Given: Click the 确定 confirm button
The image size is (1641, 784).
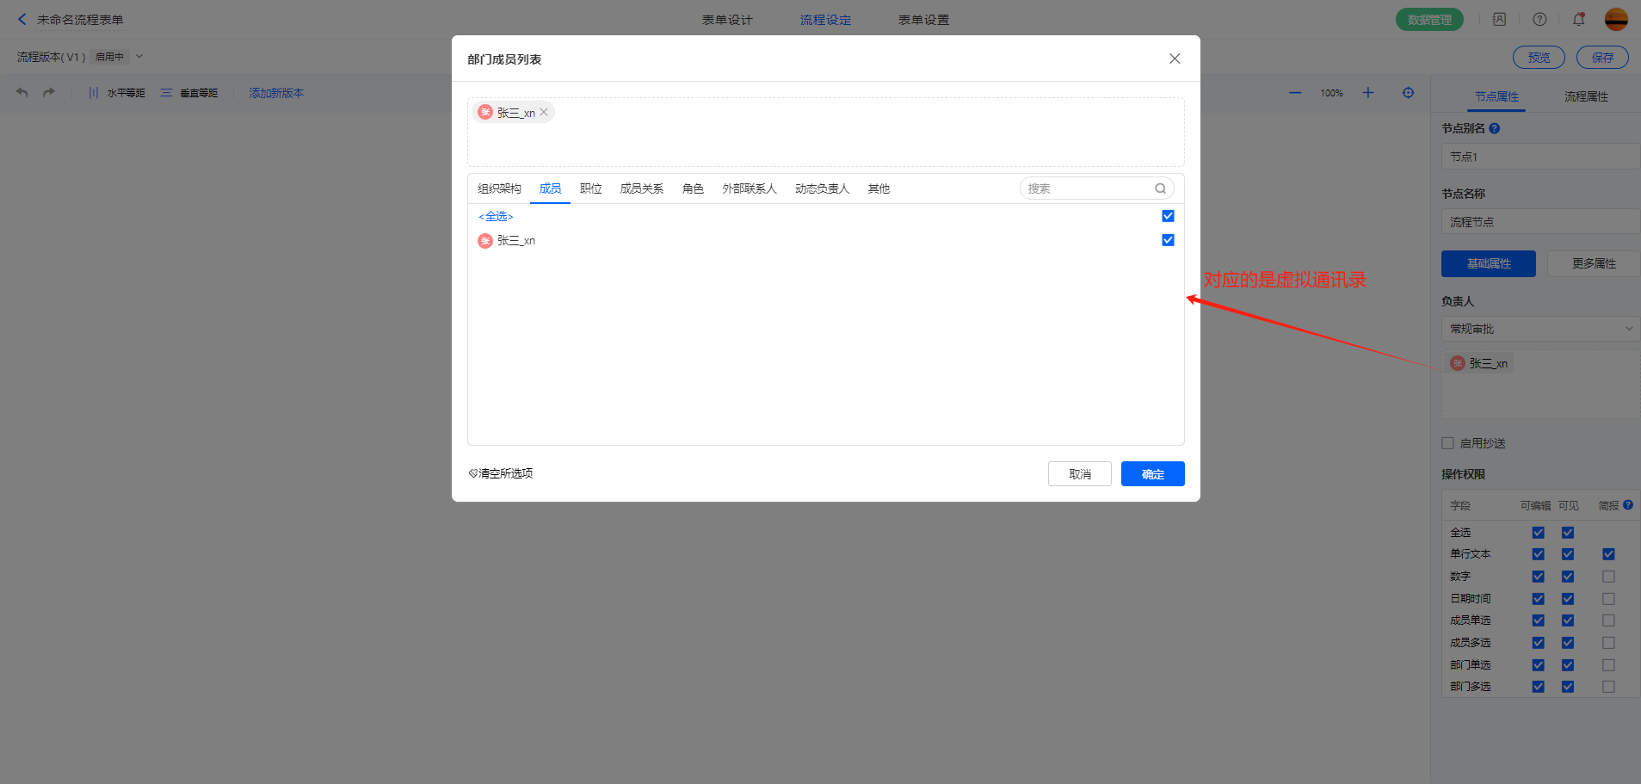Looking at the screenshot, I should tap(1152, 474).
